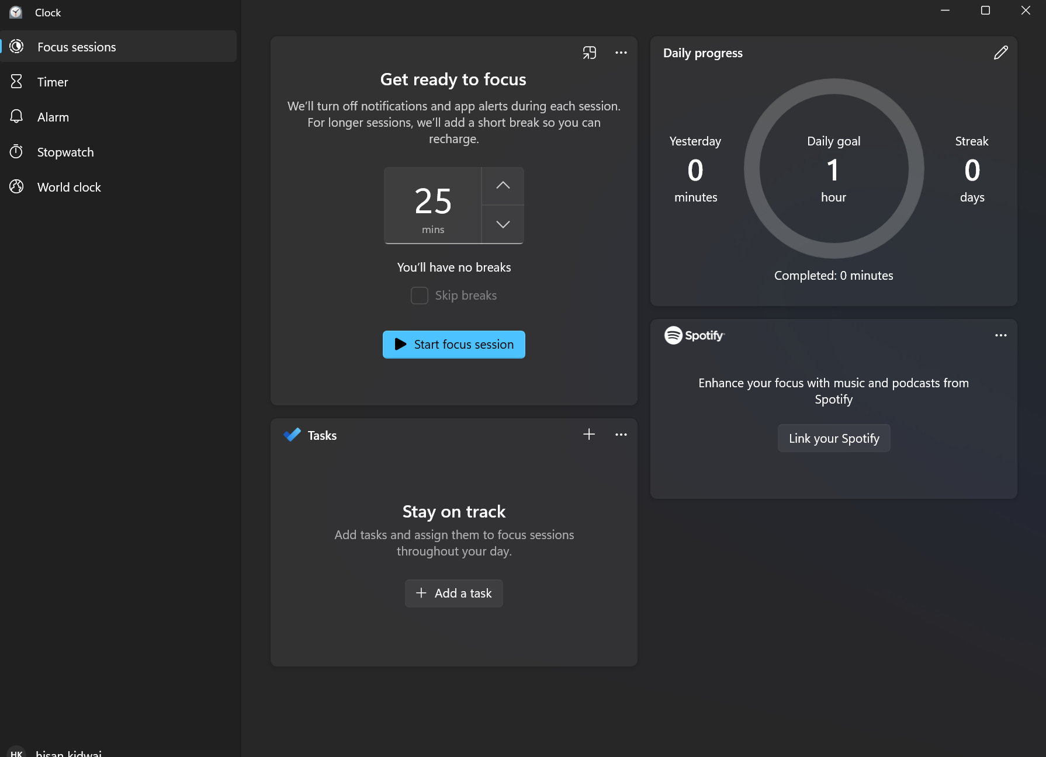
Task: Select the Timer hourglass icon
Action: [x=17, y=82]
